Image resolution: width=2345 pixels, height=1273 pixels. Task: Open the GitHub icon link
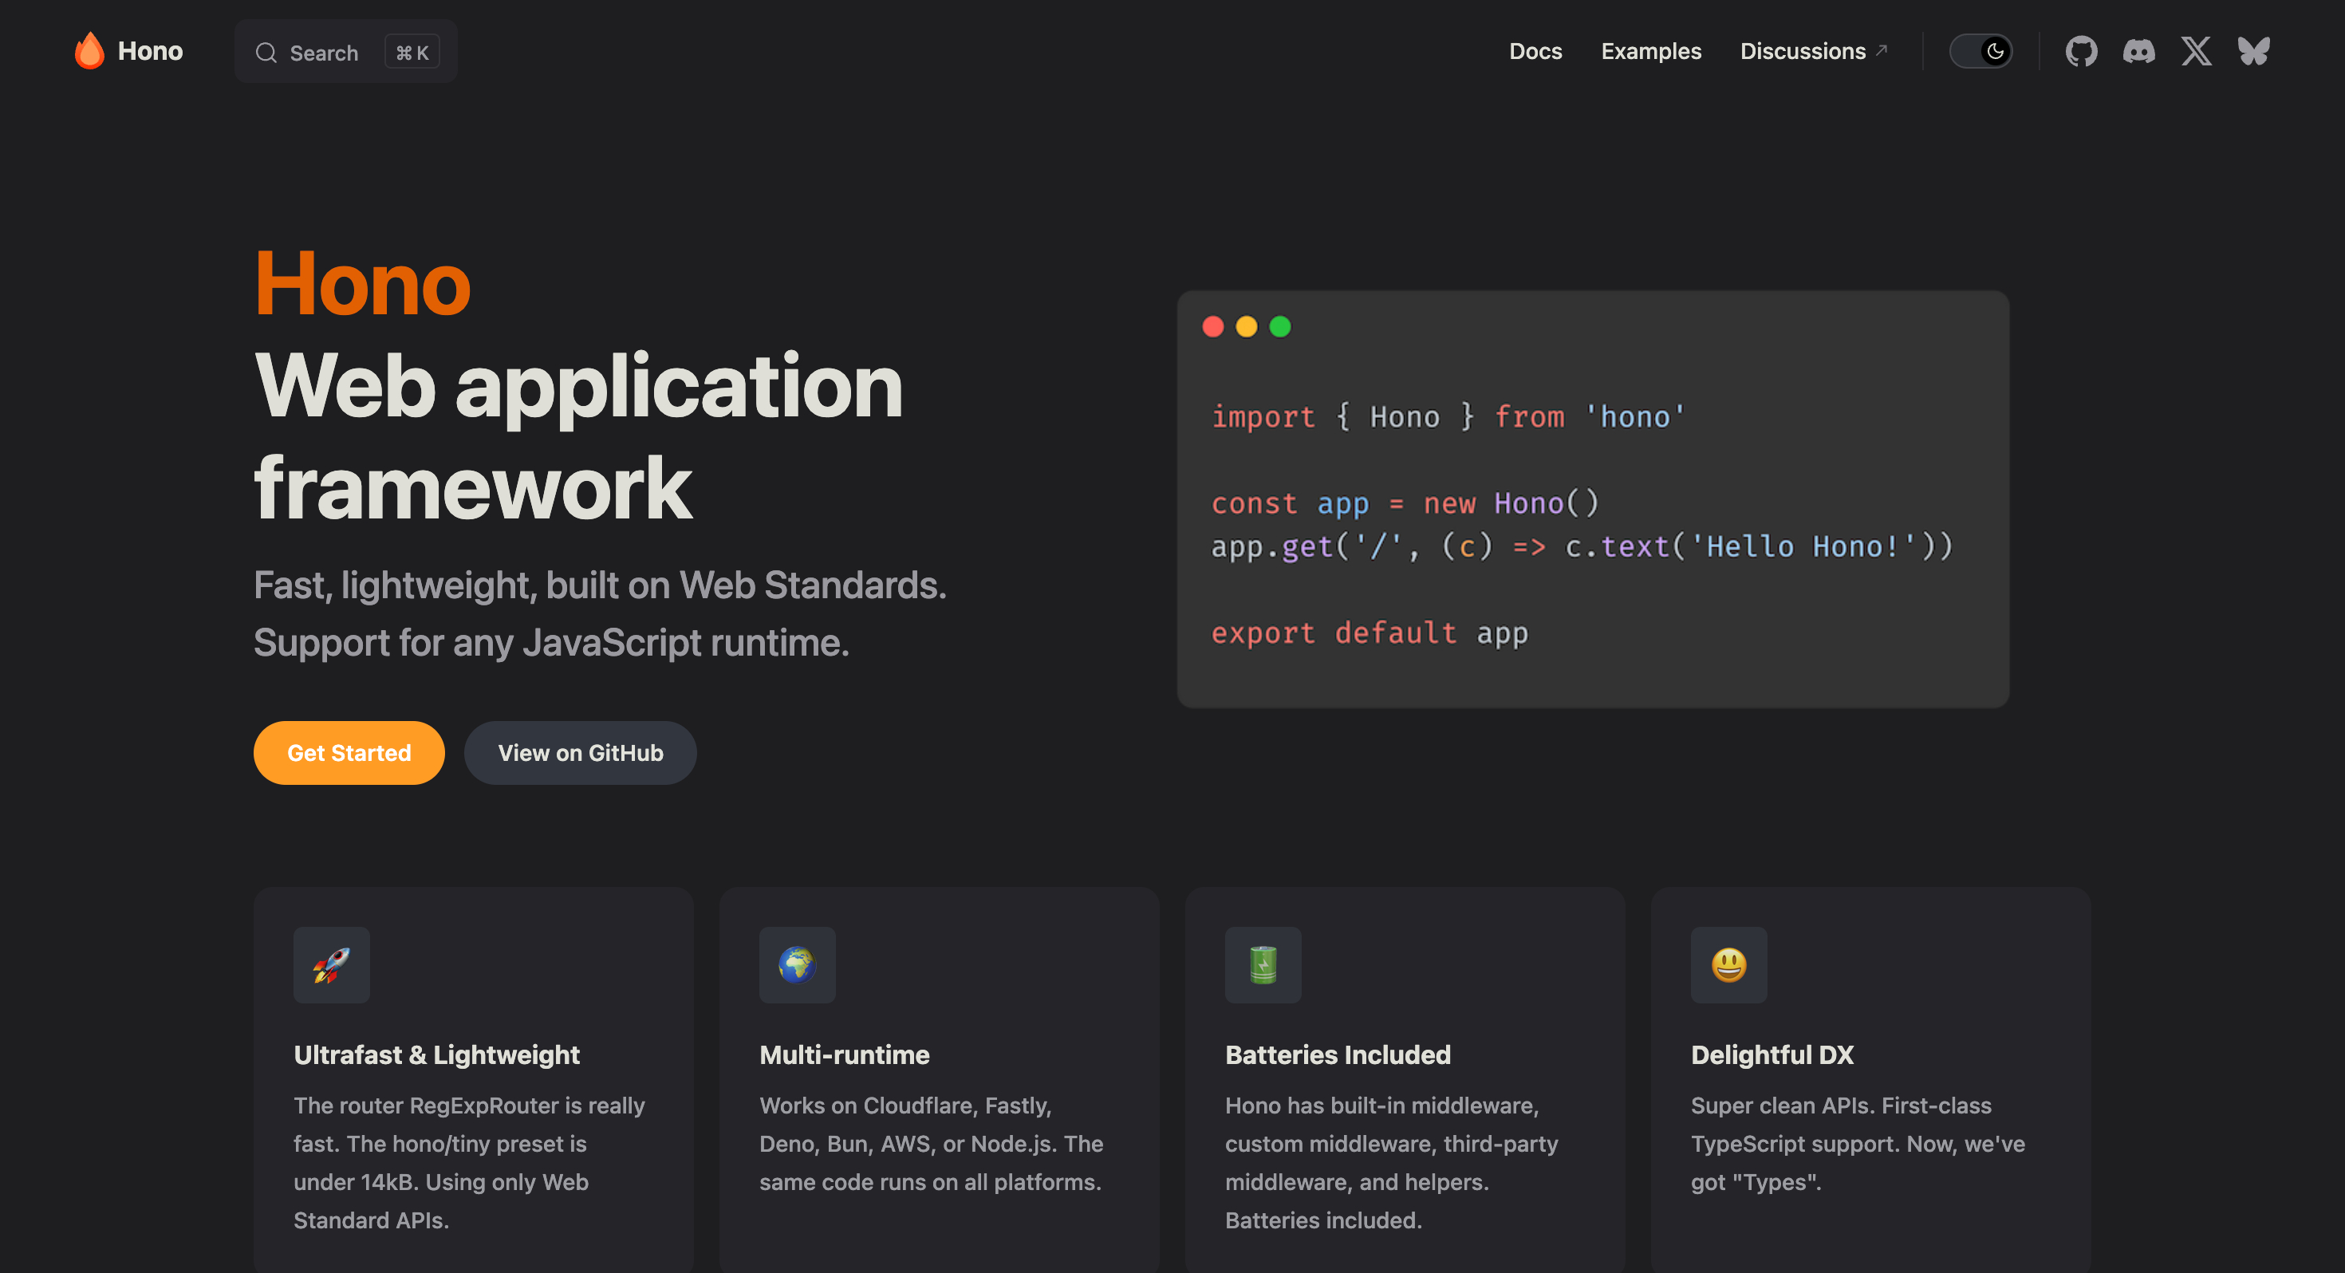(2081, 51)
